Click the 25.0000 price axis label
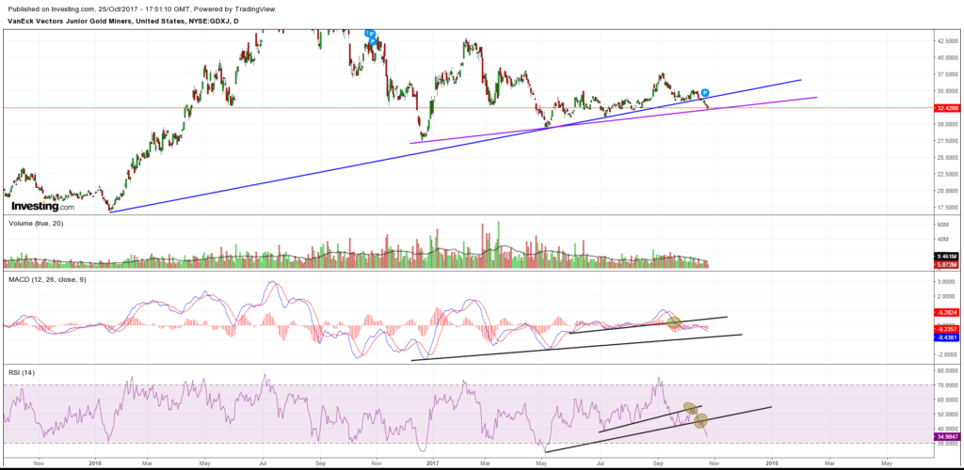Viewport: 964px width, 470px height. pyautogui.click(x=949, y=157)
